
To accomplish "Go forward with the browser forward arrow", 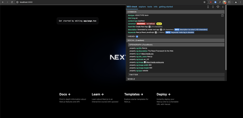I will pyautogui.click(x=7, y=2).
